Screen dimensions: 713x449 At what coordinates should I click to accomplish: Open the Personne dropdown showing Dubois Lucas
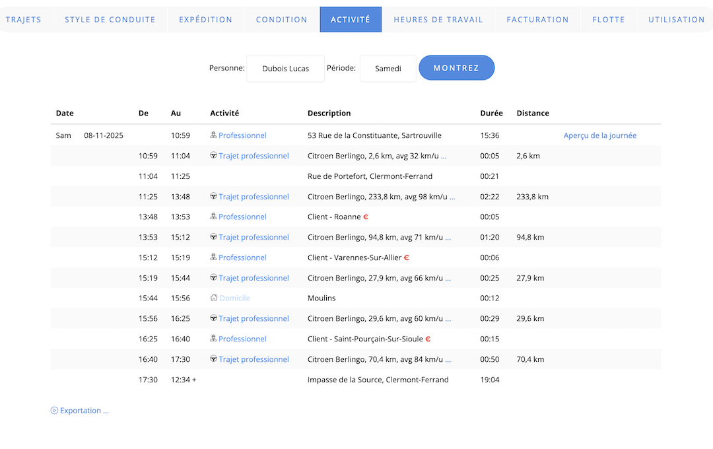pos(285,68)
